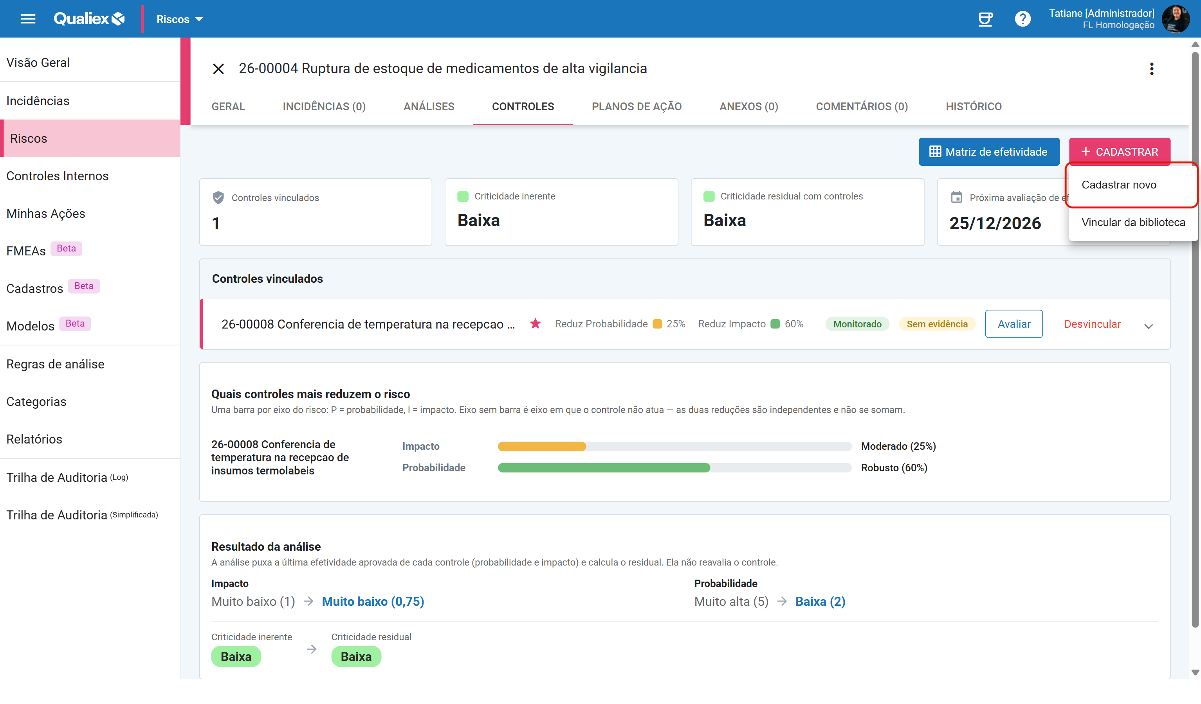Choose Cadastrar novo from the menu
The image size is (1201, 704).
point(1132,185)
